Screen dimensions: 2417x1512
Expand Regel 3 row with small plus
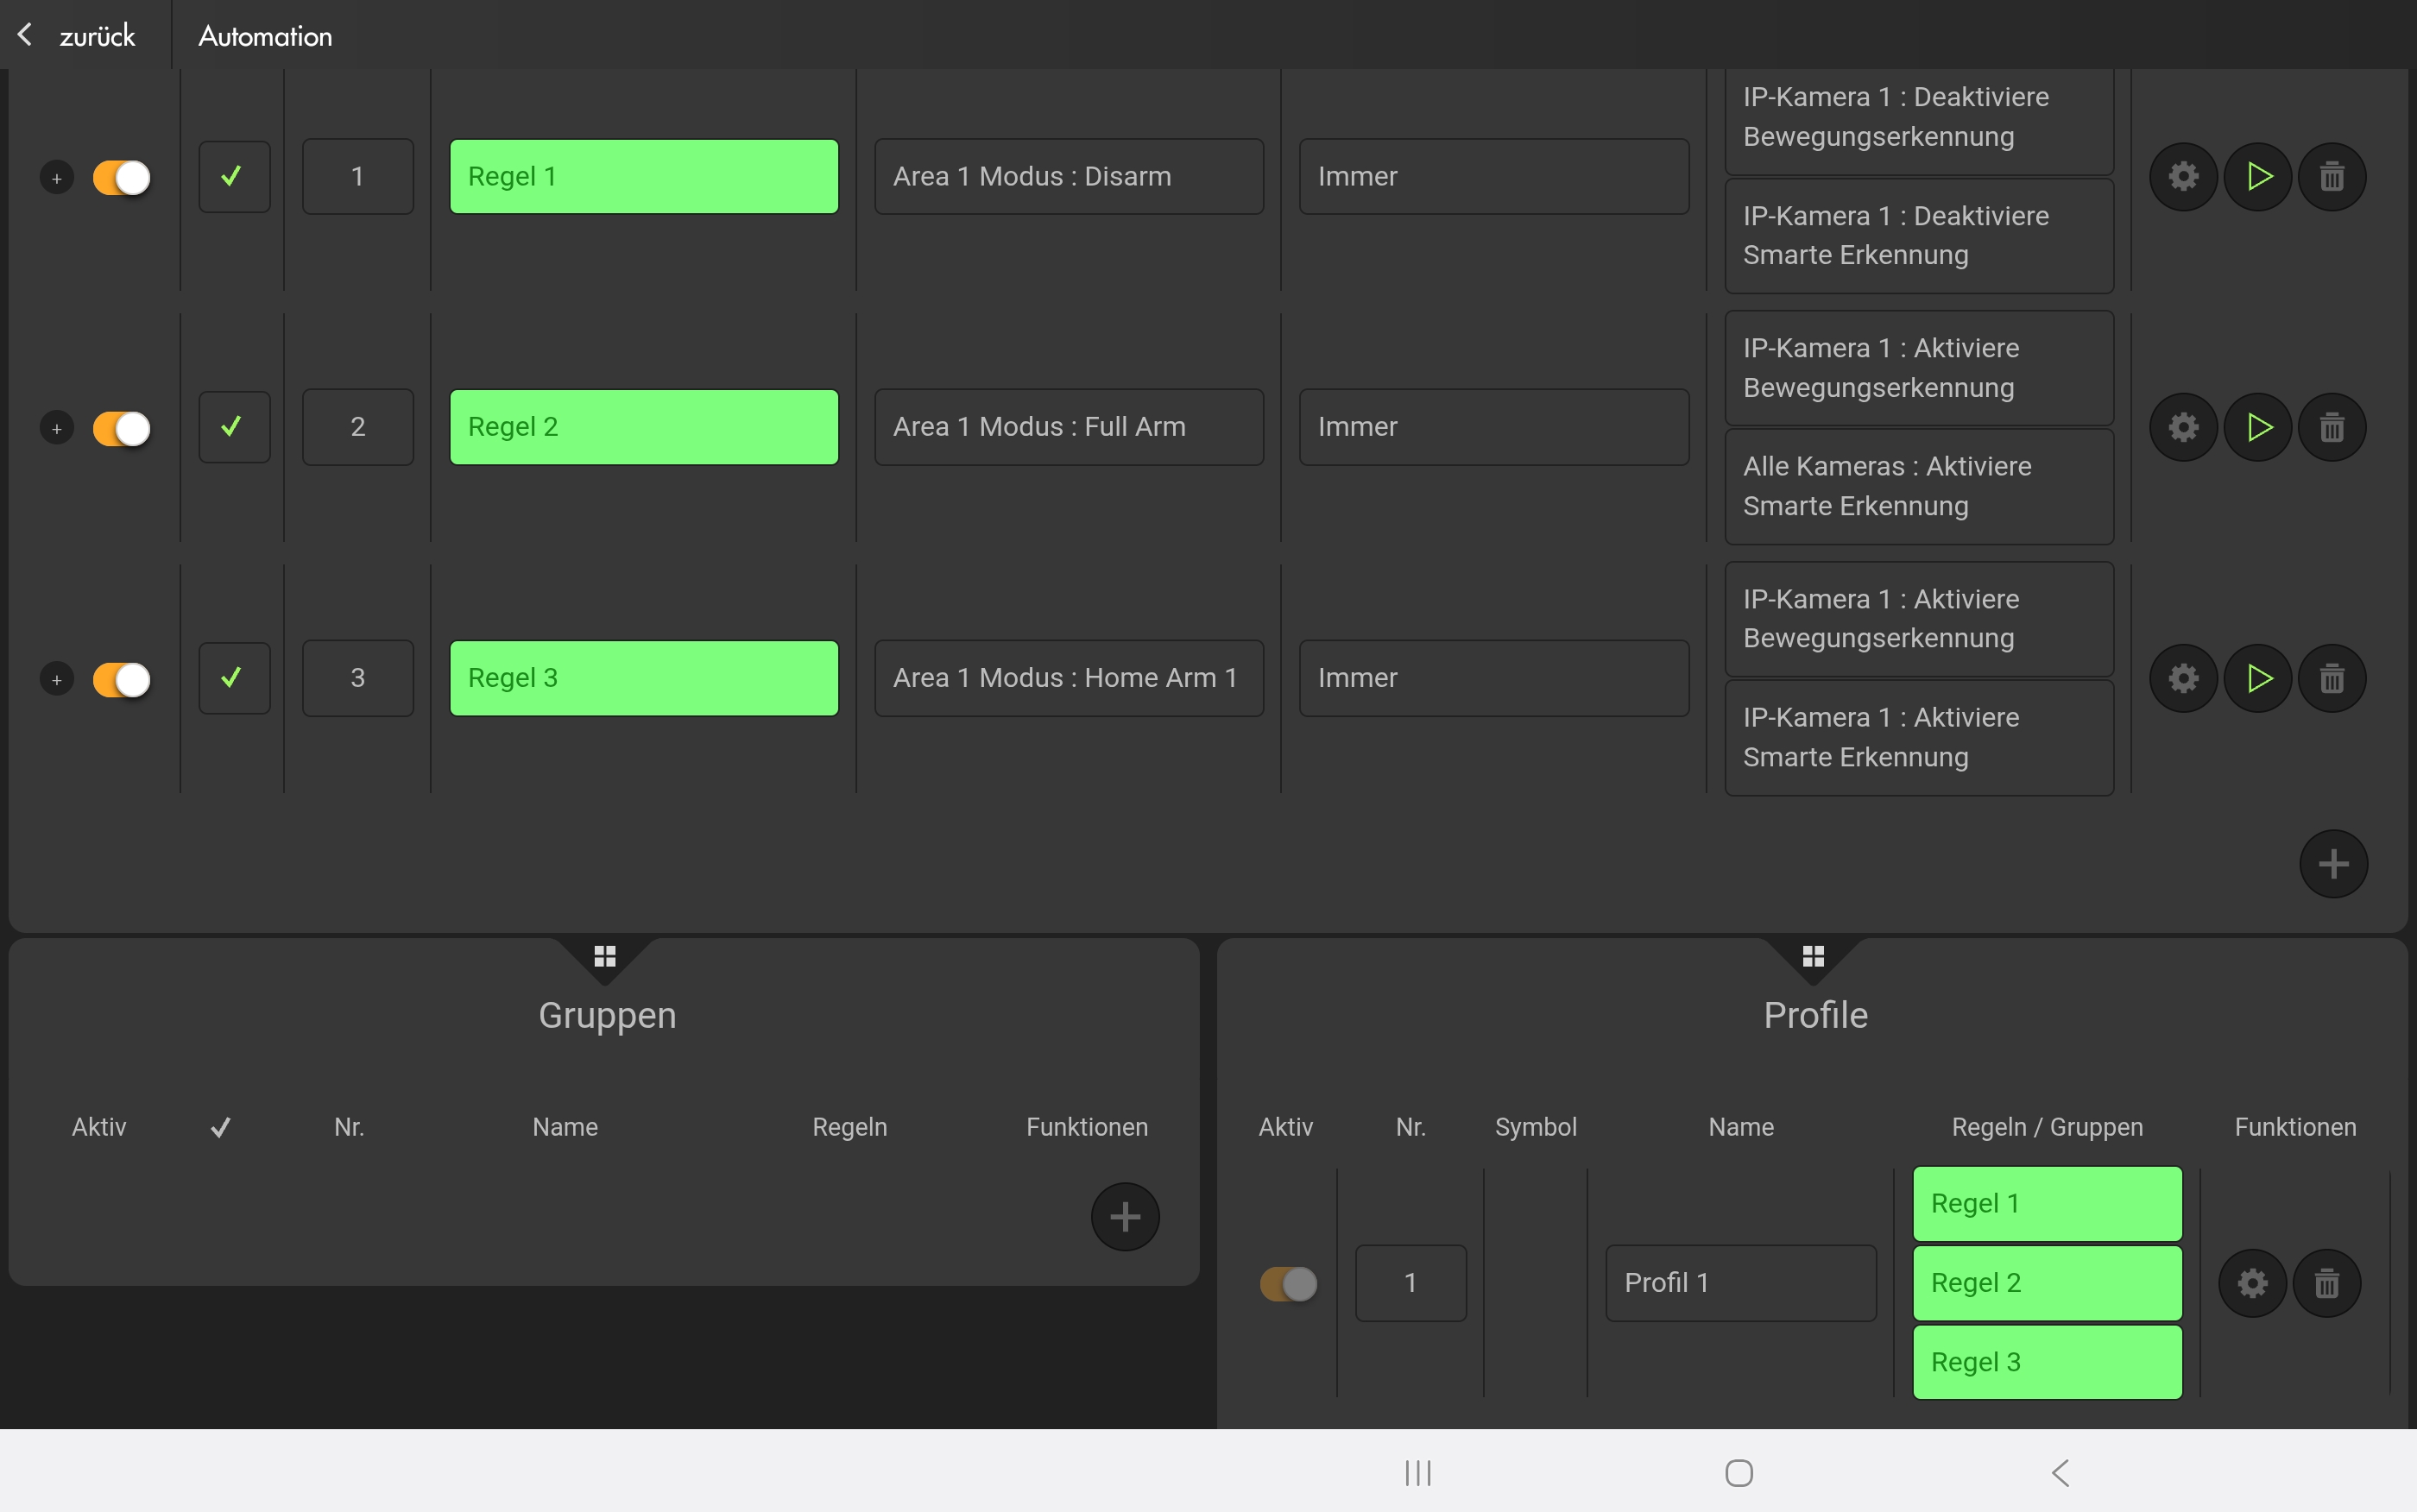[x=57, y=680]
